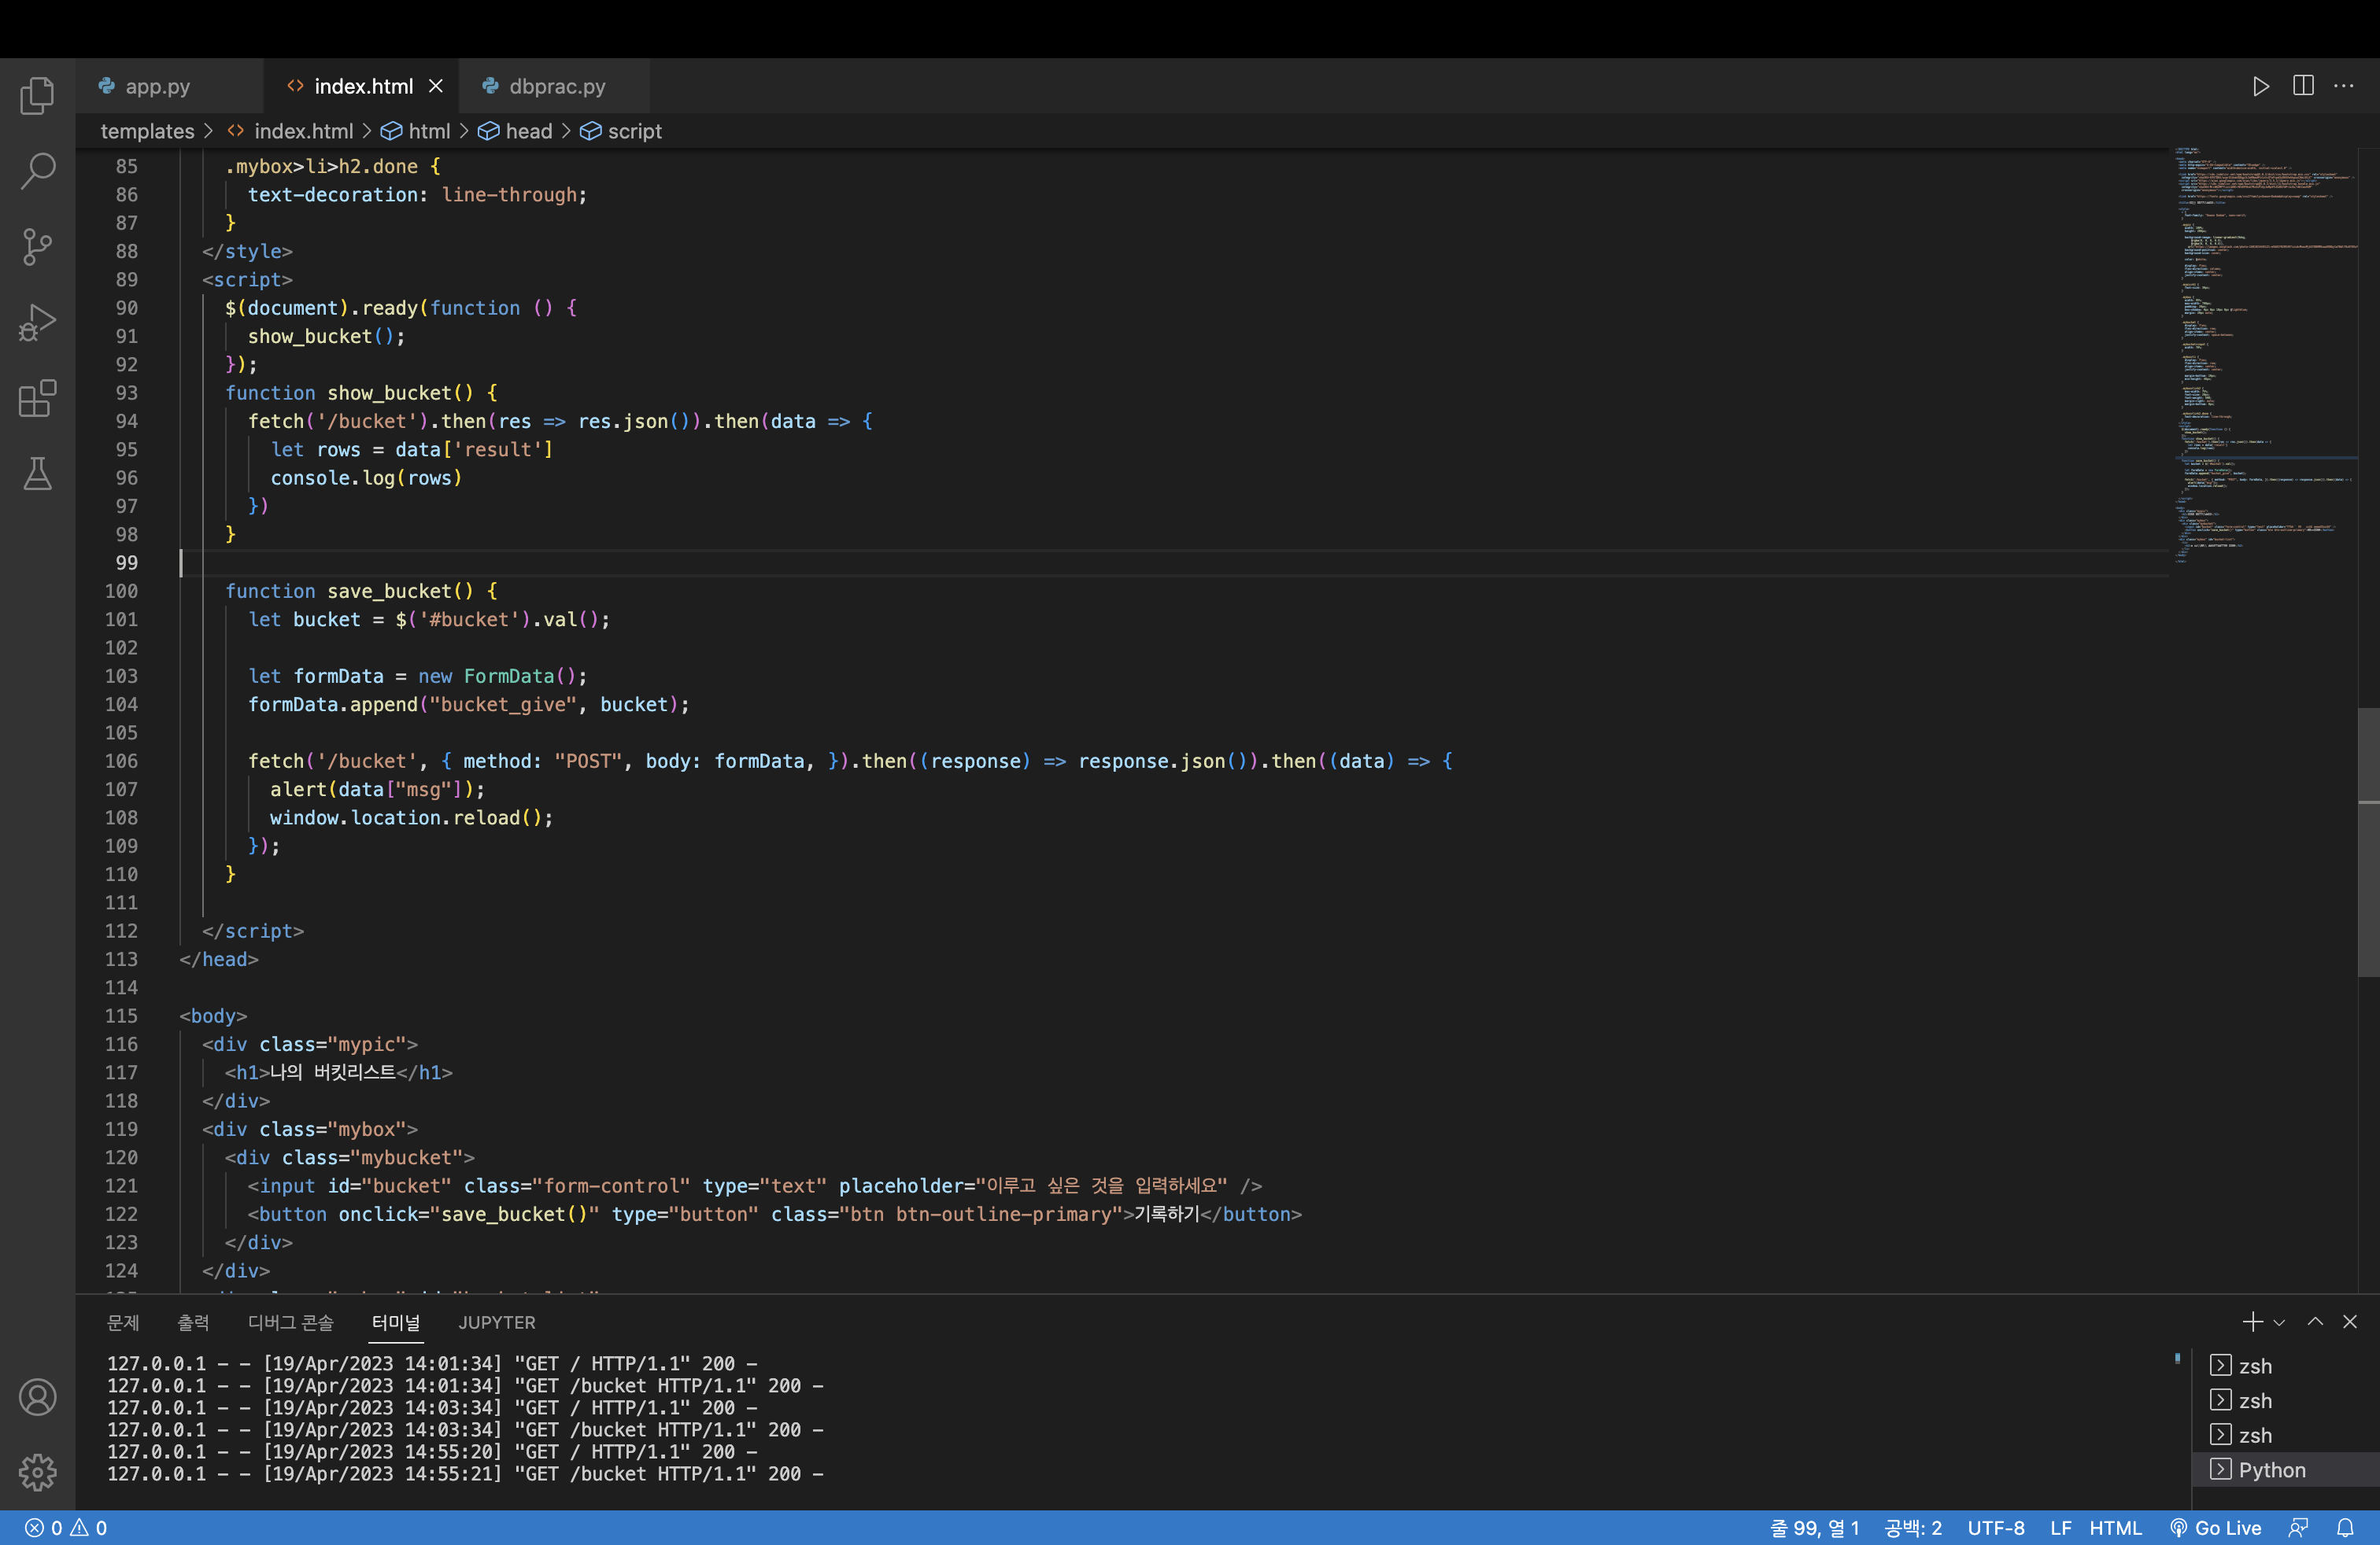Viewport: 2380px width, 1545px height.
Task: Create a new terminal with plus icon
Action: tap(2253, 1322)
